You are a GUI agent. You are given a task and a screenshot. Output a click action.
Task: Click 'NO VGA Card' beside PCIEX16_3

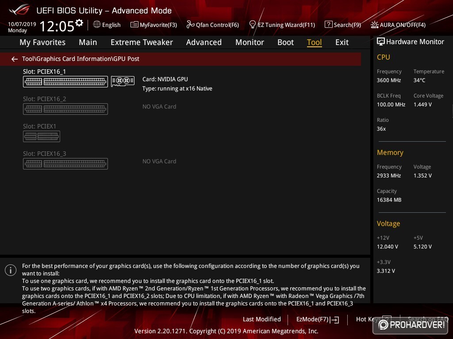(159, 162)
